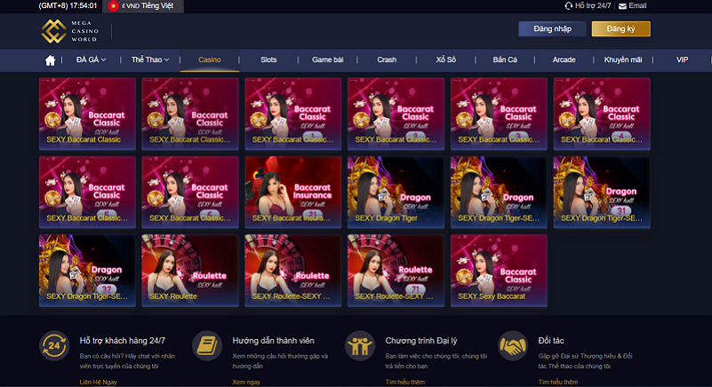Click the (GMT+8) 17:54:01 clock text
The image size is (712, 387).
coord(68,6)
